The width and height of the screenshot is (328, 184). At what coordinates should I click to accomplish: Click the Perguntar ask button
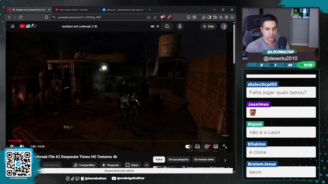click(110, 165)
